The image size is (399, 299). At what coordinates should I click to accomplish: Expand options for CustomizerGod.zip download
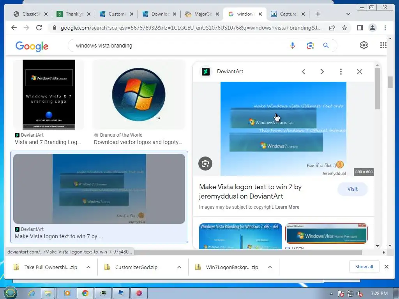[x=179, y=267]
